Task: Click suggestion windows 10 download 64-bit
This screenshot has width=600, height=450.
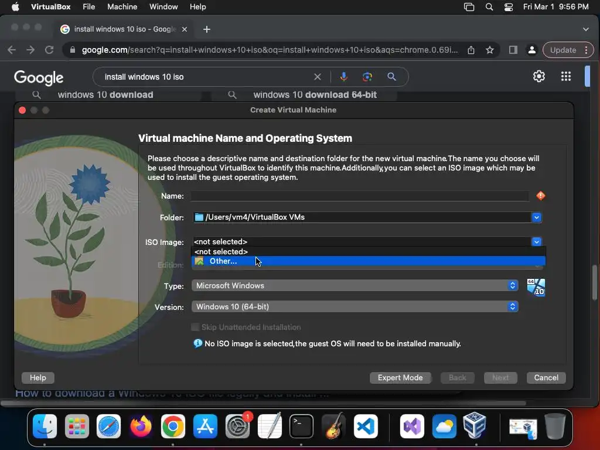Action: [x=315, y=95]
